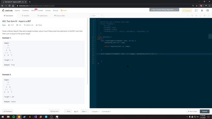
Task: Go to the Next problem
Action: [x=84, y=111]
